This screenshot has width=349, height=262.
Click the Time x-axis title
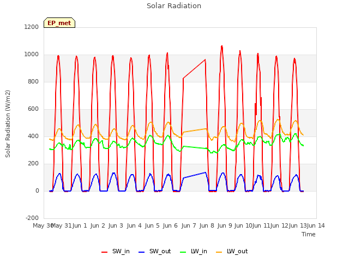point(309,234)
